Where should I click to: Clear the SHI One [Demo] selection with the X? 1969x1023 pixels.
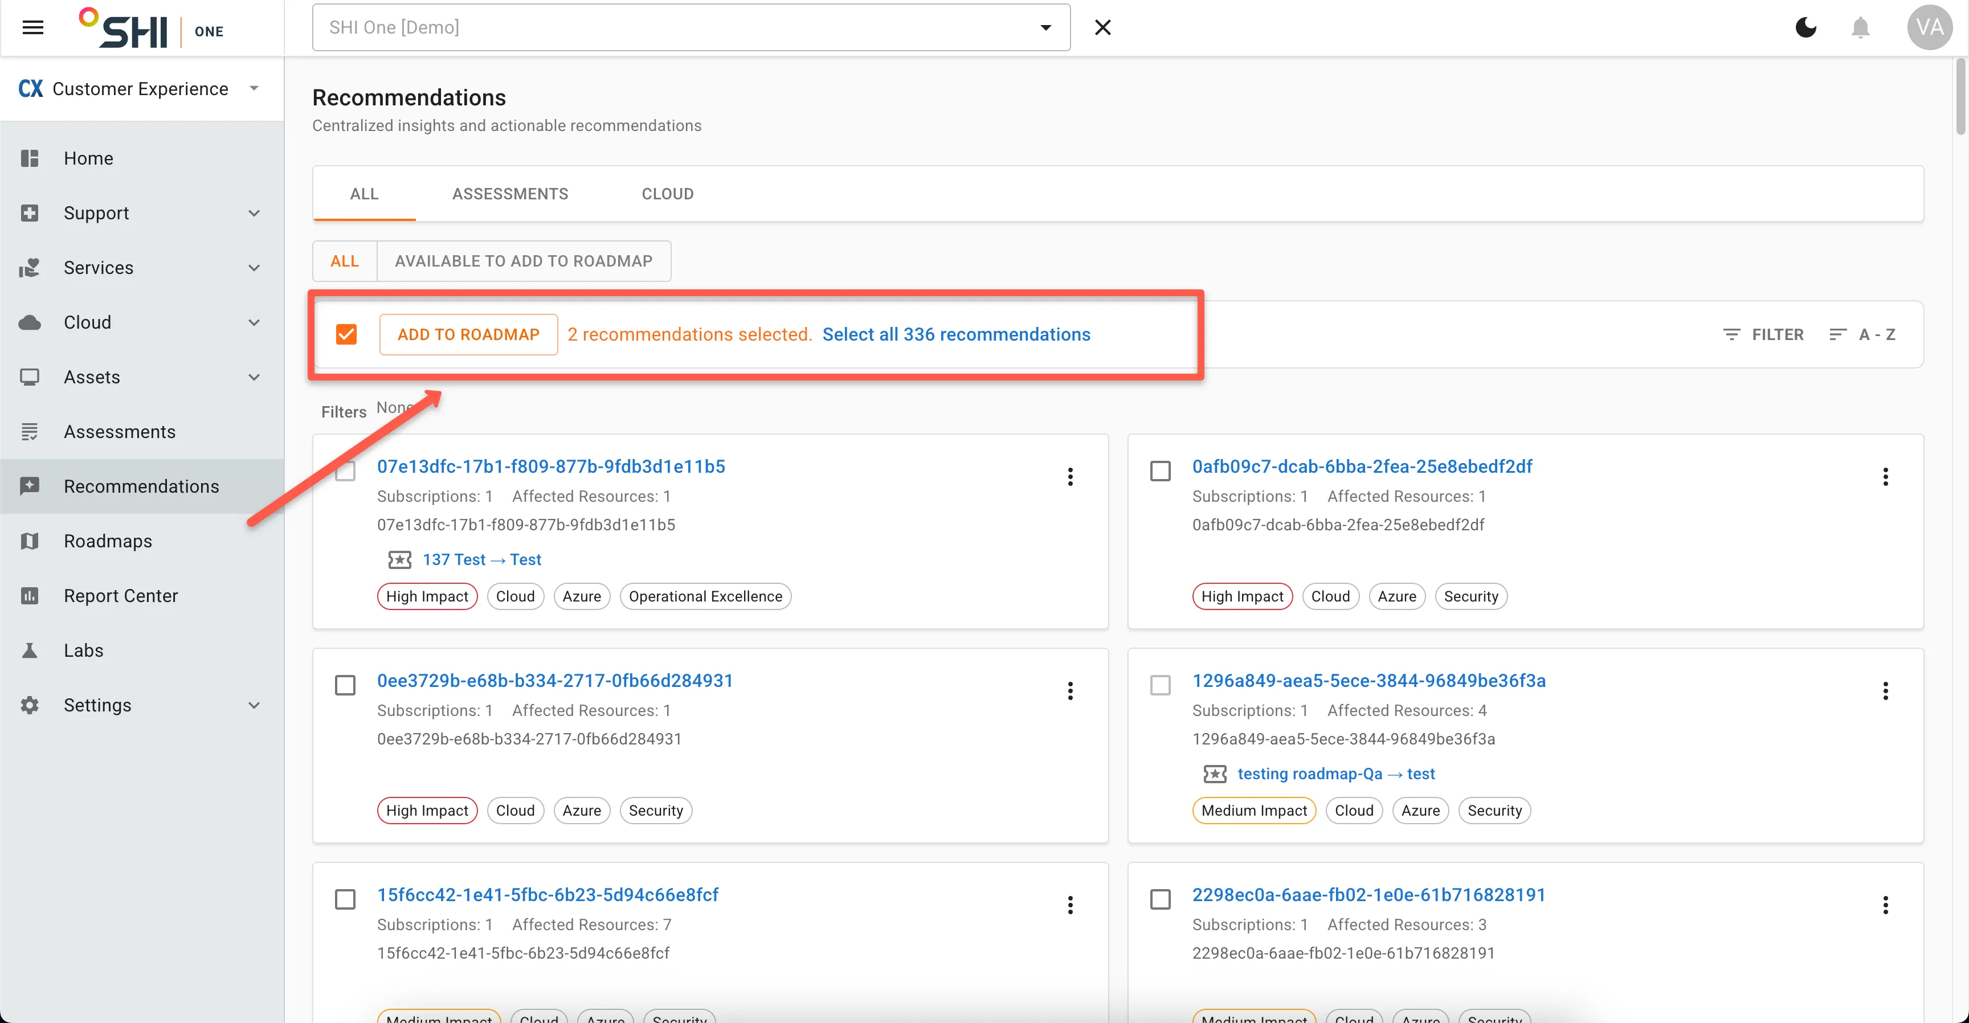1102,27
